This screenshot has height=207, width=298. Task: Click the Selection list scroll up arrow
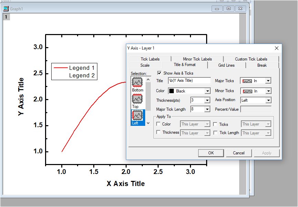148,79
